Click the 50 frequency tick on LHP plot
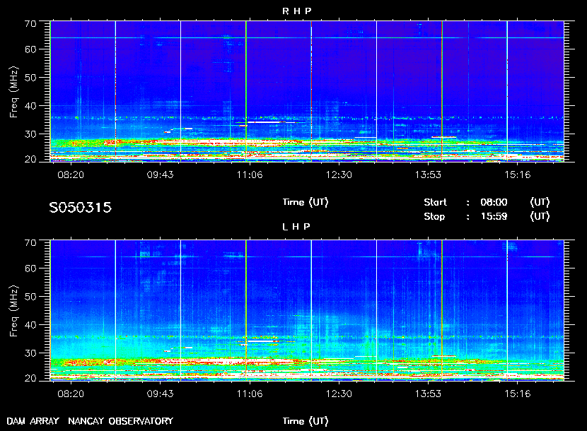The width and height of the screenshot is (587, 431). (30, 296)
